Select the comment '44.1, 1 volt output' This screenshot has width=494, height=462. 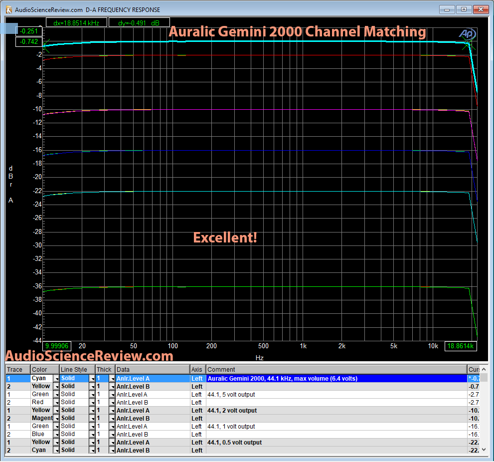[231, 427]
